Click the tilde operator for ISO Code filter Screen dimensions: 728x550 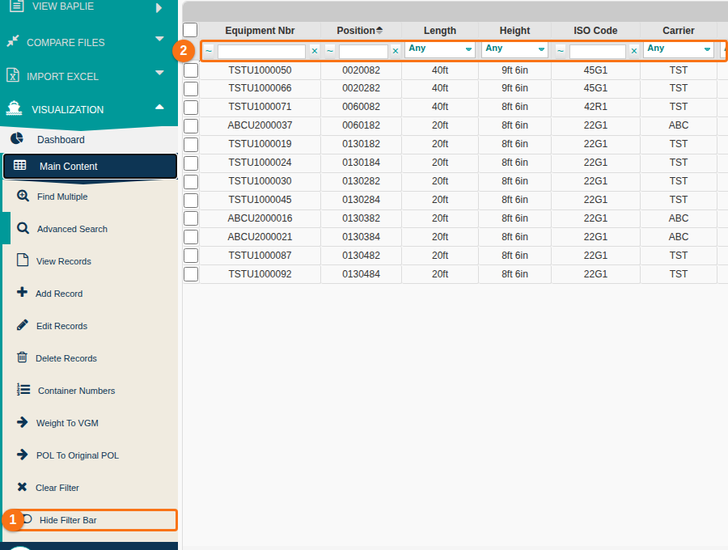(561, 51)
